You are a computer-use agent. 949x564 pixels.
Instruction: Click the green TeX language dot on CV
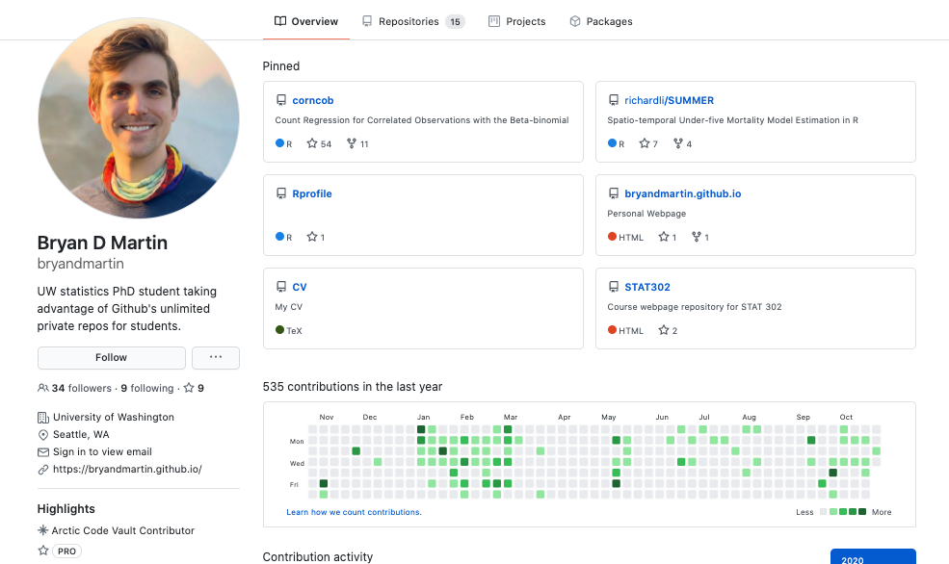[279, 329]
